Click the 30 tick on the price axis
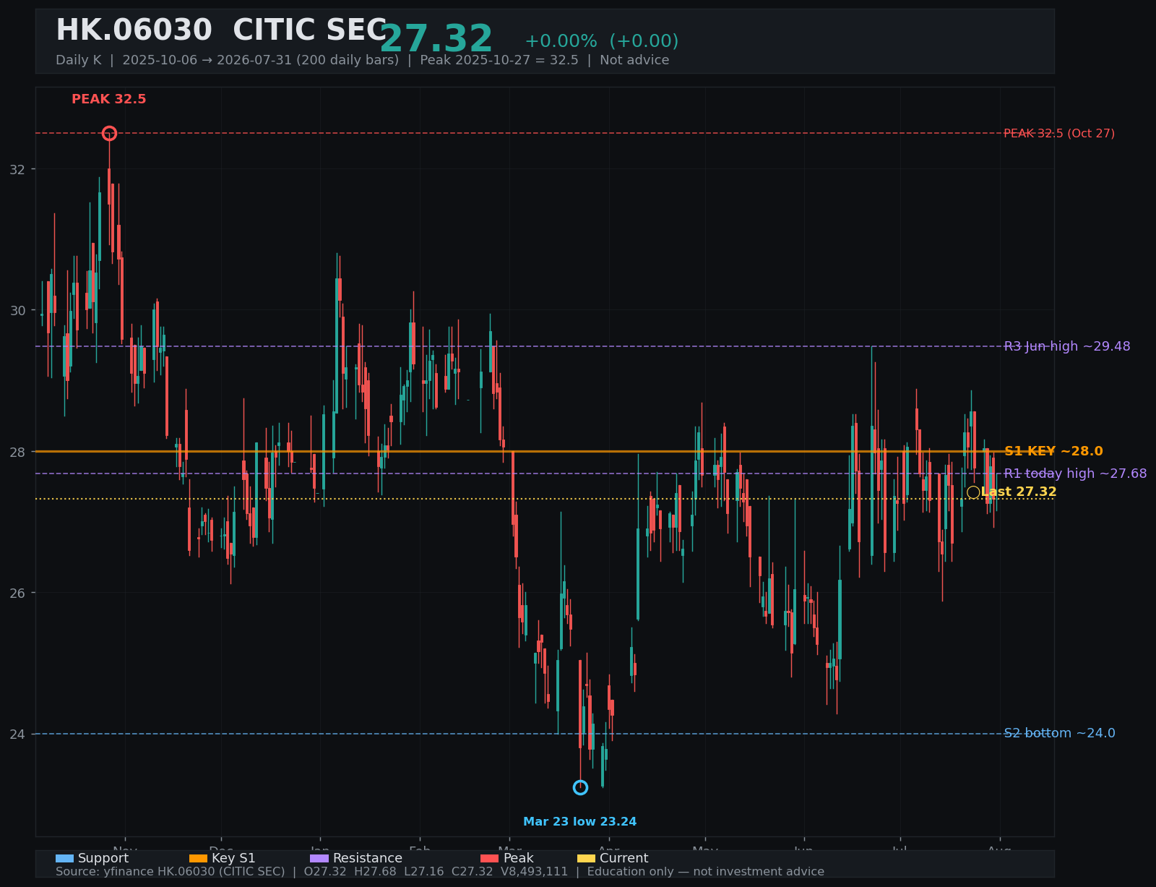The height and width of the screenshot is (887, 1156). pyautogui.click(x=17, y=310)
